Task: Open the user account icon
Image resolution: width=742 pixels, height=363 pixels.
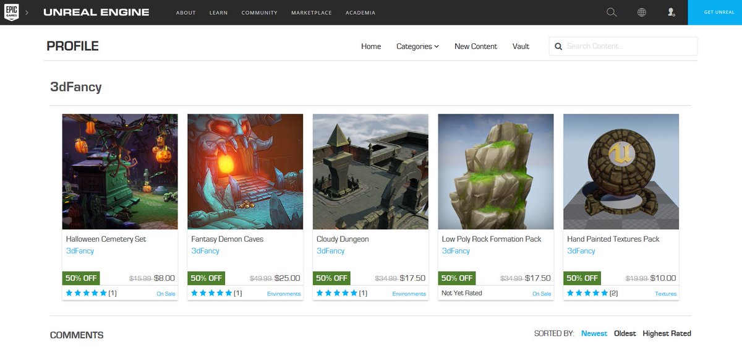Action: pos(672,12)
